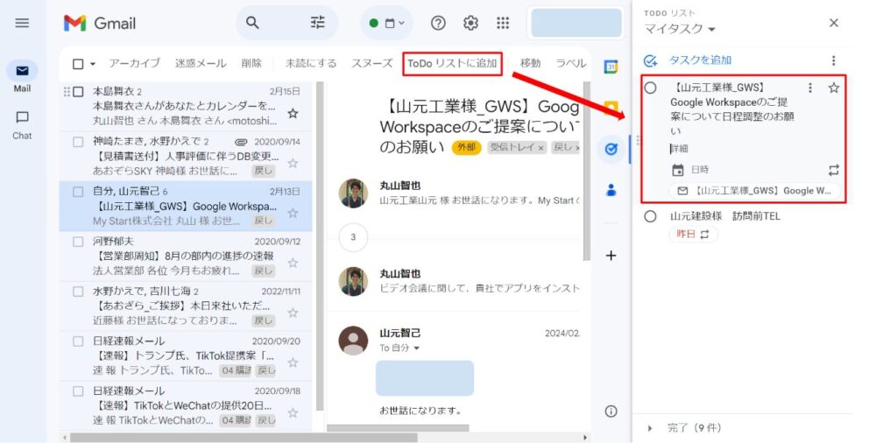
Task: Click the search magnifier icon
Action: click(x=252, y=23)
